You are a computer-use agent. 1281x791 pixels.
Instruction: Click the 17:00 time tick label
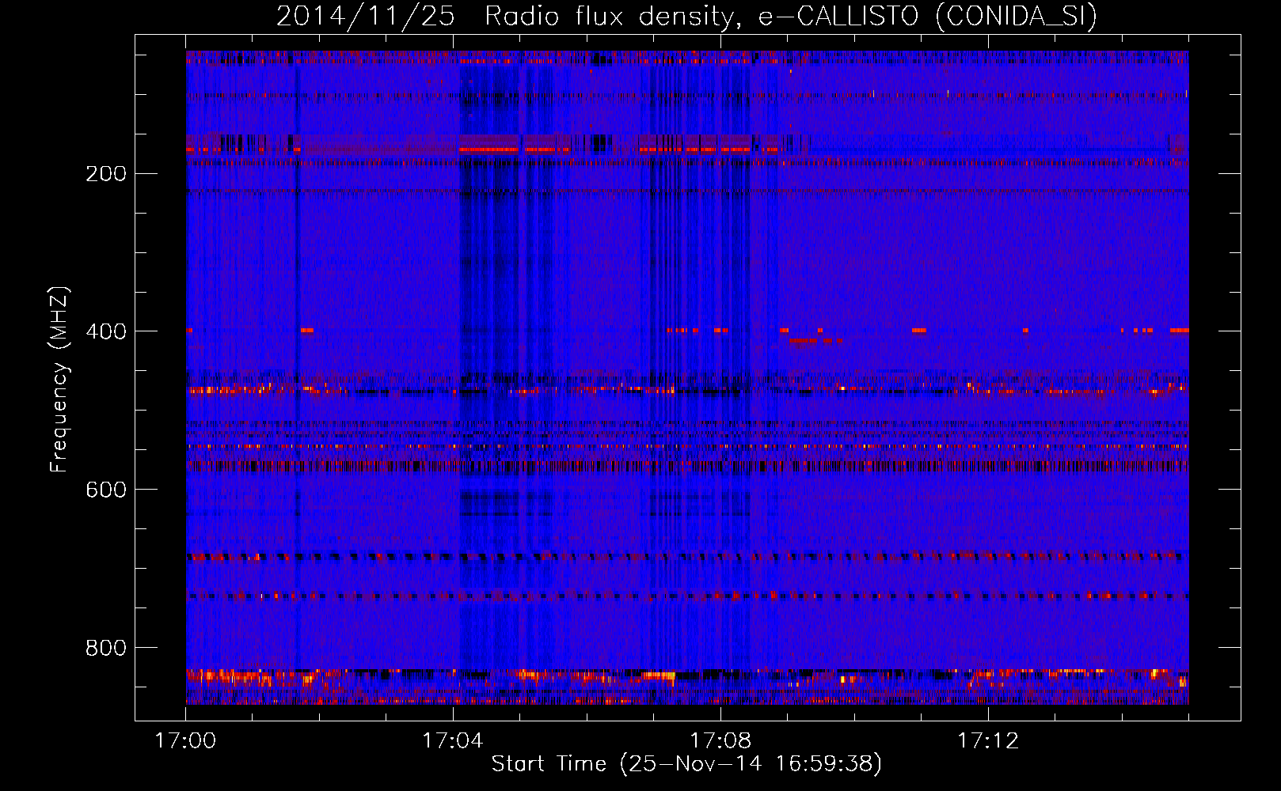185,741
